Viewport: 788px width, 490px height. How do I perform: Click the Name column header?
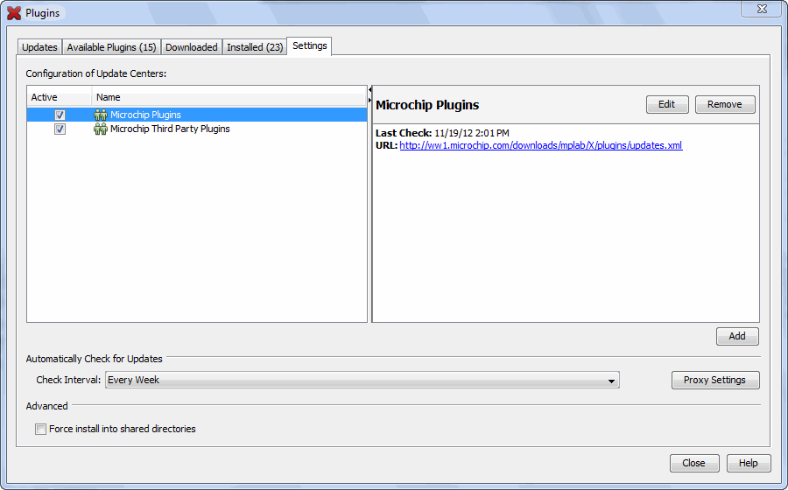click(x=229, y=97)
